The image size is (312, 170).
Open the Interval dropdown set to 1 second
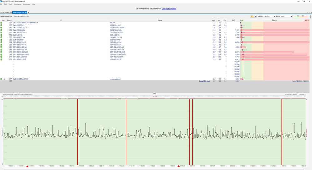point(269,16)
